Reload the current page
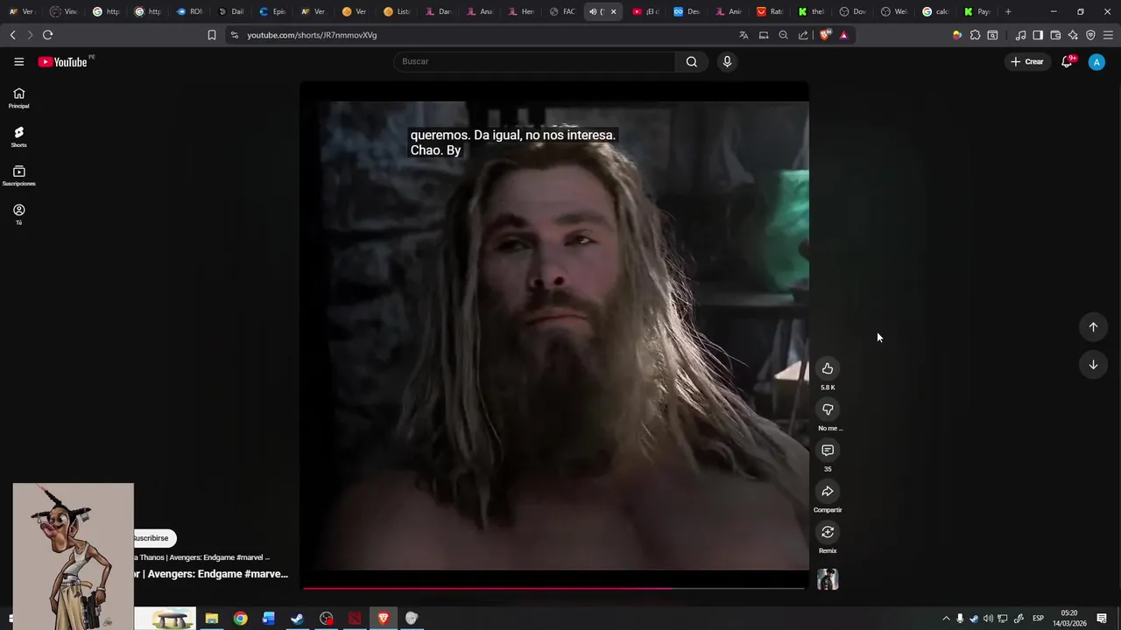The height and width of the screenshot is (630, 1121). pos(47,35)
